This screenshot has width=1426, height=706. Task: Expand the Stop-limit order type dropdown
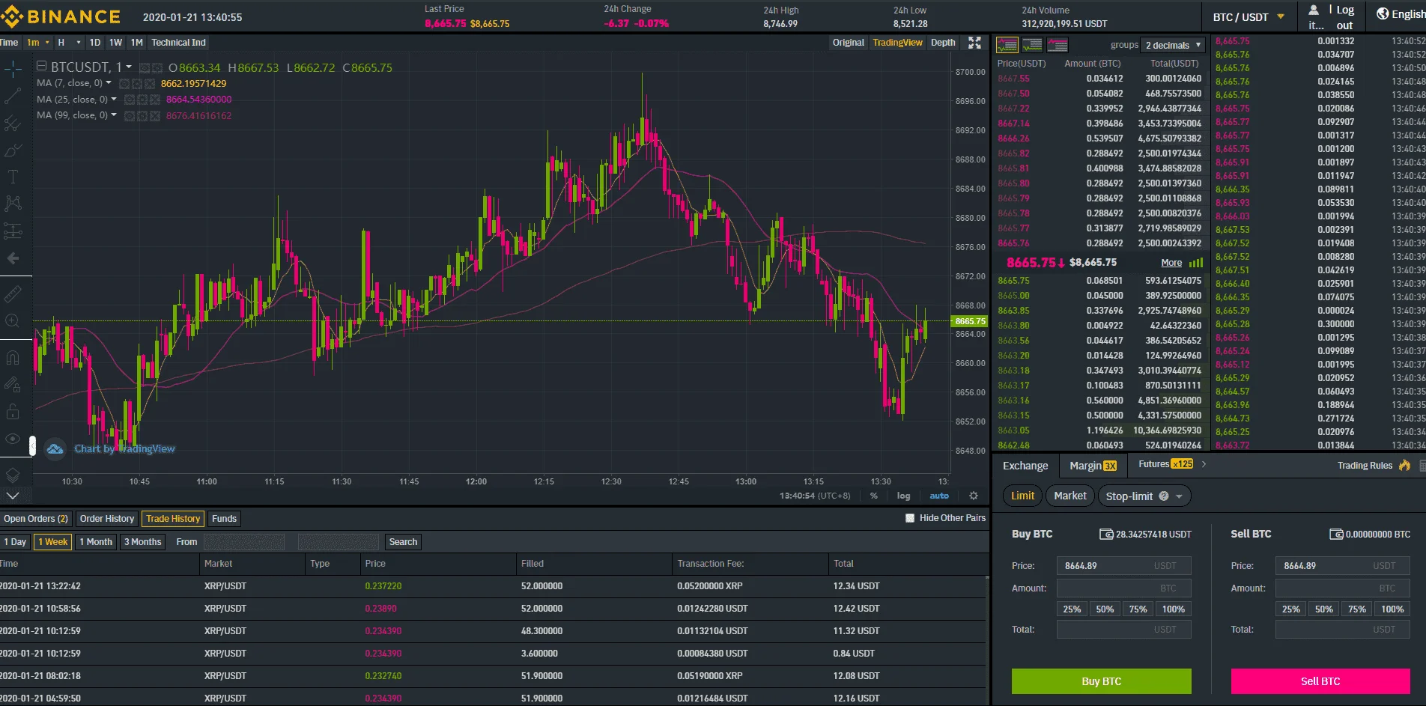(1179, 496)
